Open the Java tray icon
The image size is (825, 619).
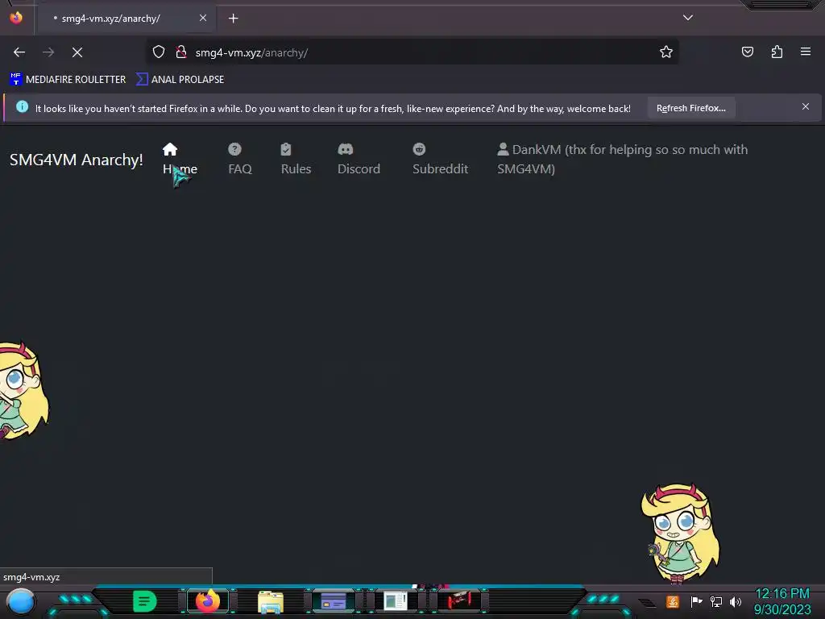(x=673, y=601)
